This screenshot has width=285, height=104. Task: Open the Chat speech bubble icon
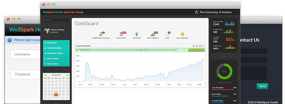click(x=167, y=34)
